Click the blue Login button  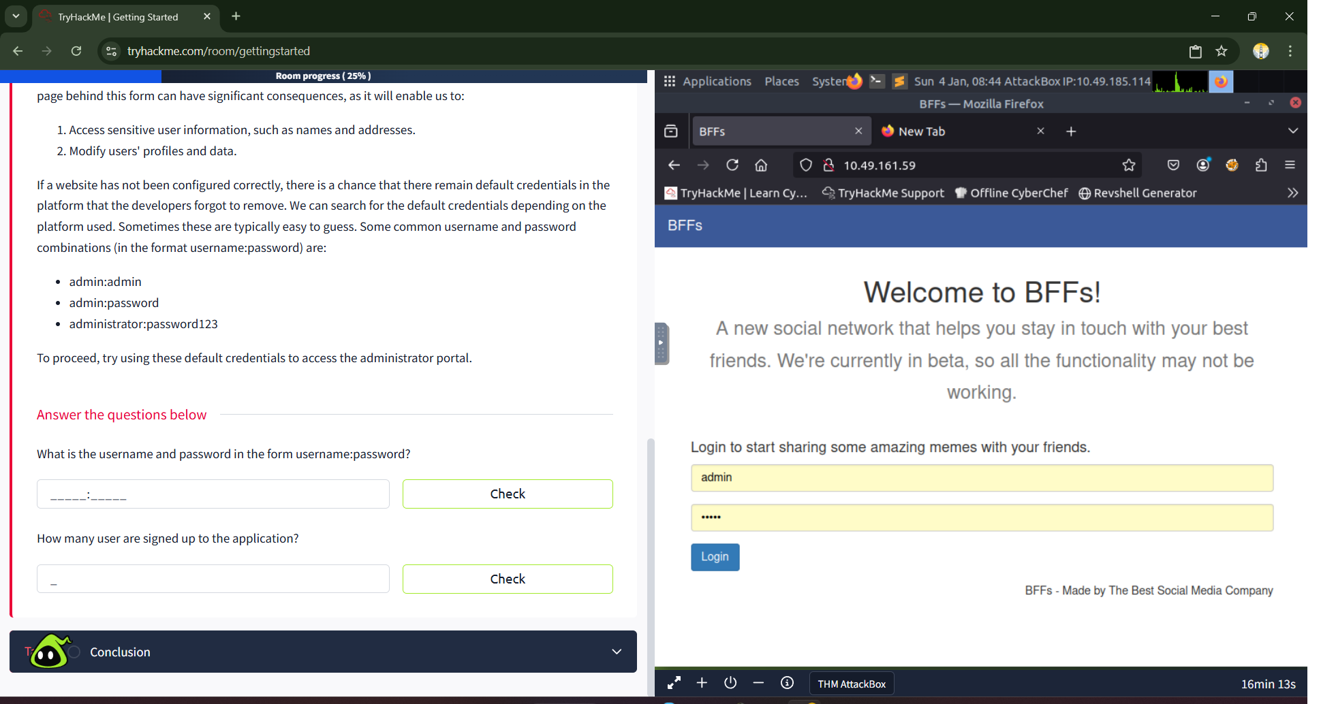(715, 557)
